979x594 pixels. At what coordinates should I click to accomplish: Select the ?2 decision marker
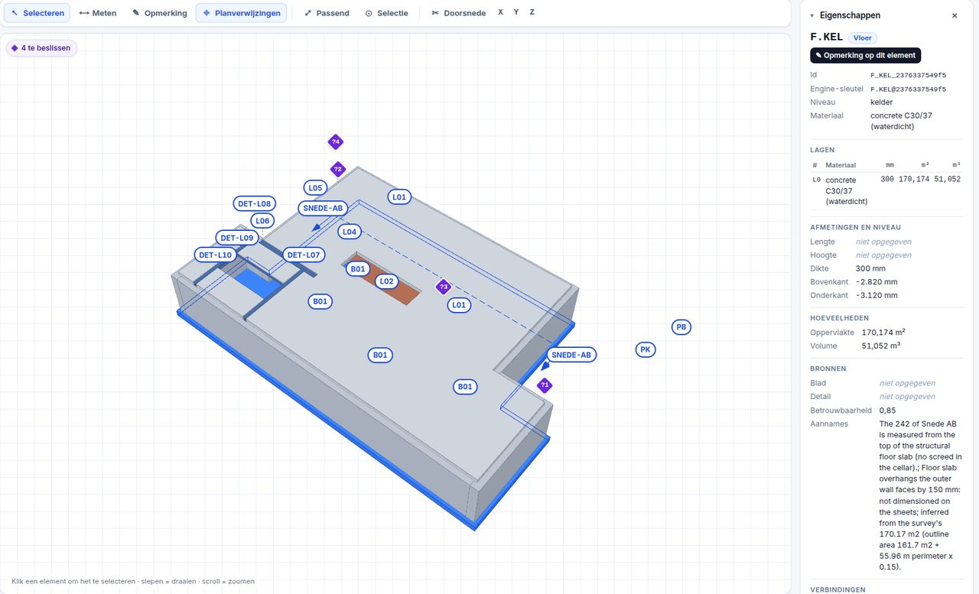[338, 169]
